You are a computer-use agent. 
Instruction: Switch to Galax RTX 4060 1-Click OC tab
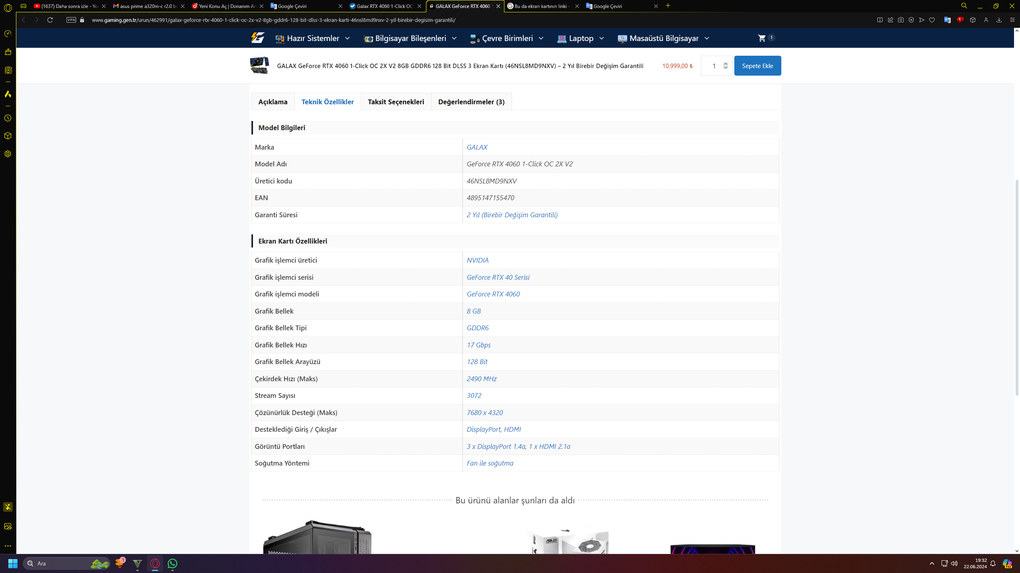click(x=382, y=6)
